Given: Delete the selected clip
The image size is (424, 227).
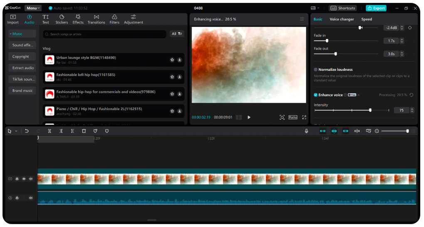Looking at the screenshot, I should tap(84, 131).
